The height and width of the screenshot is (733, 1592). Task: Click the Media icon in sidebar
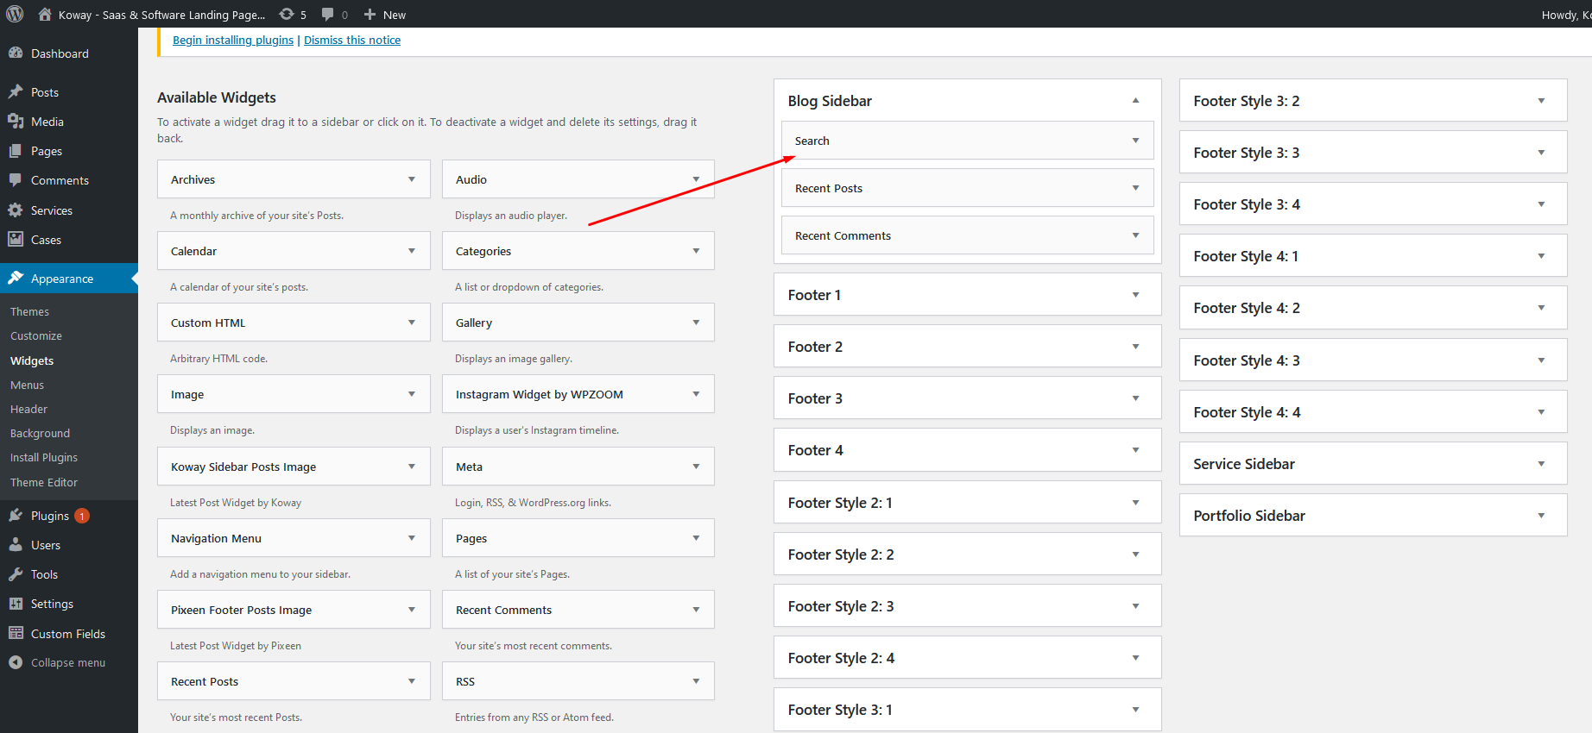coord(16,121)
